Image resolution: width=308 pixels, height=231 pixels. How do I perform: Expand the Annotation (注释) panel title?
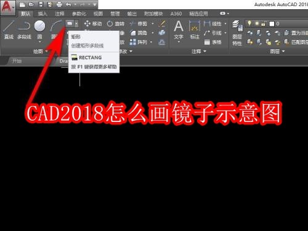pyautogui.click(x=198, y=51)
